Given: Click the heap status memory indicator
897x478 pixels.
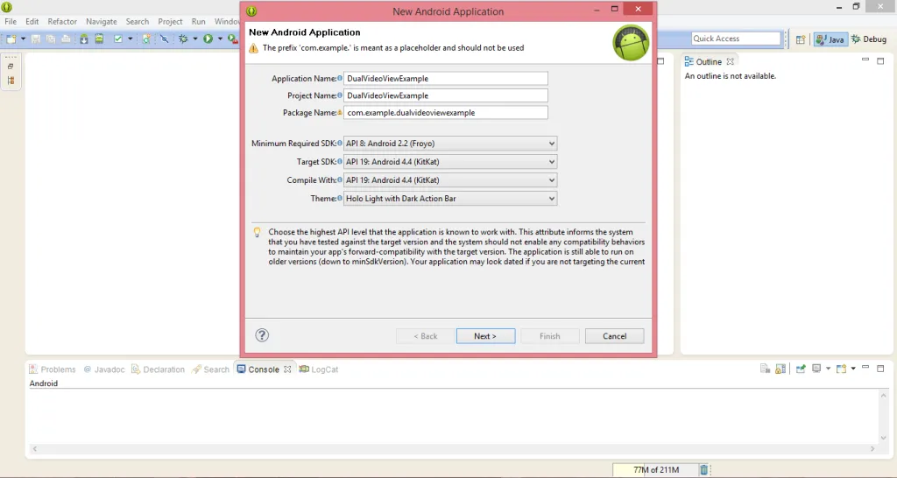Looking at the screenshot, I should coord(655,469).
